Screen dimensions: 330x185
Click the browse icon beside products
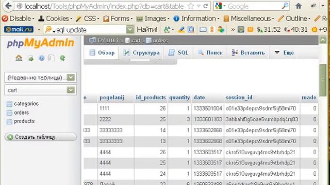[9, 121]
